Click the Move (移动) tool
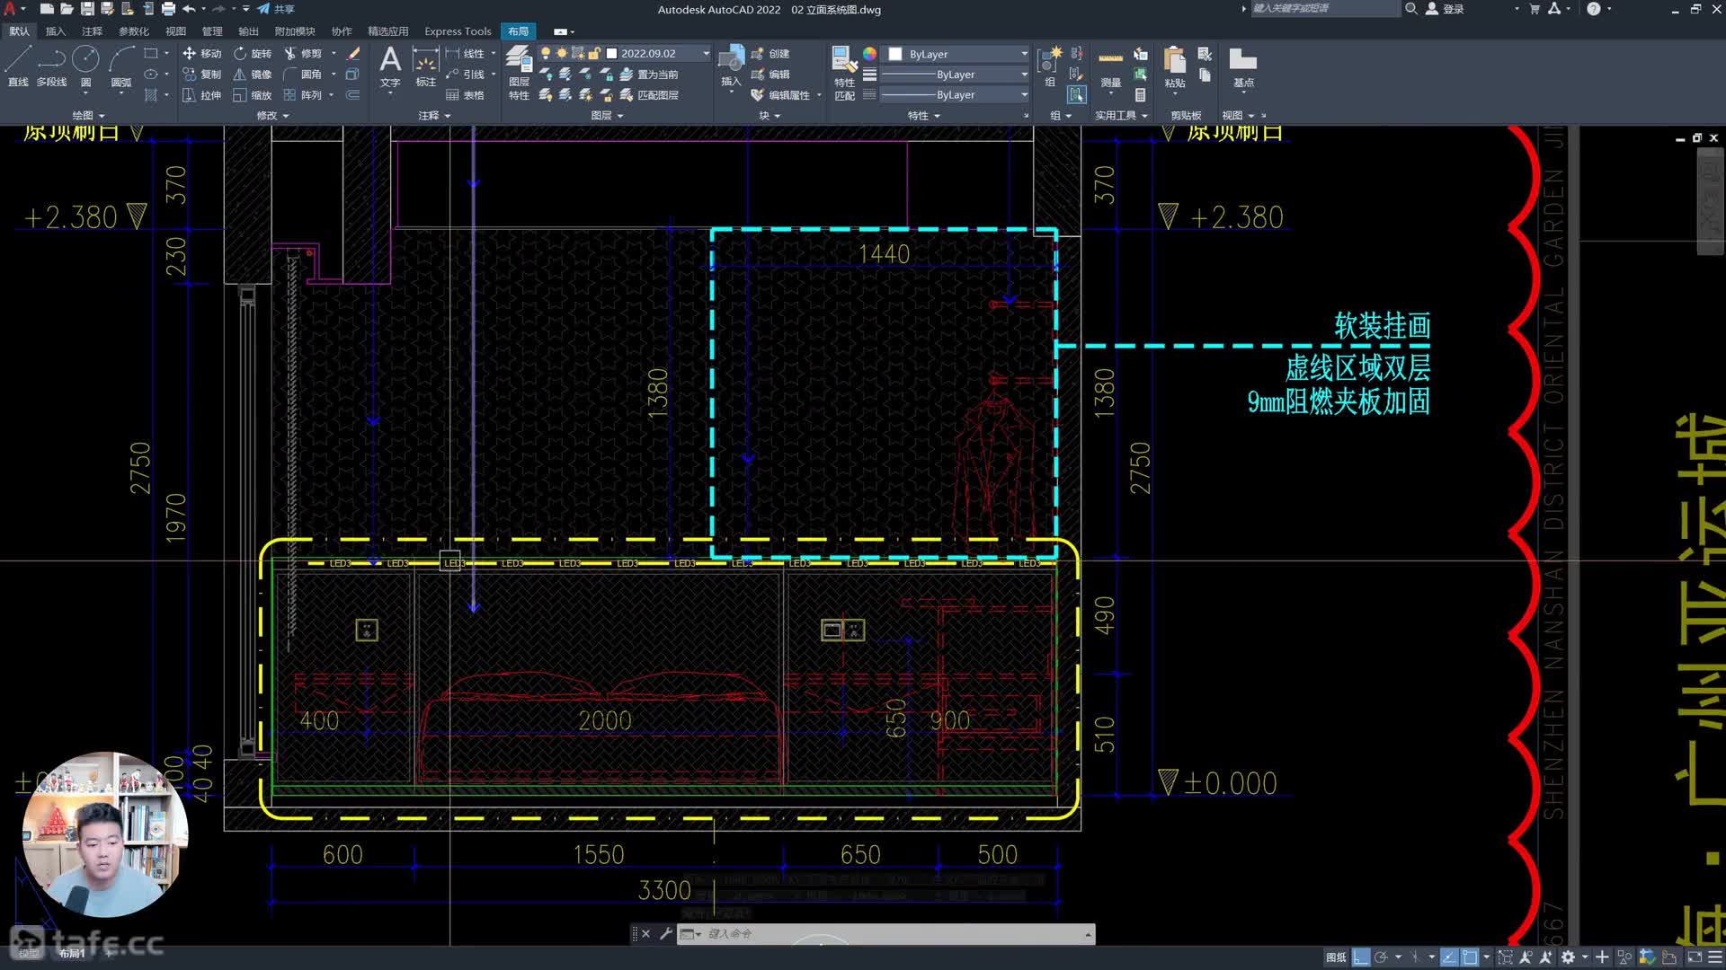1726x970 pixels. click(202, 54)
